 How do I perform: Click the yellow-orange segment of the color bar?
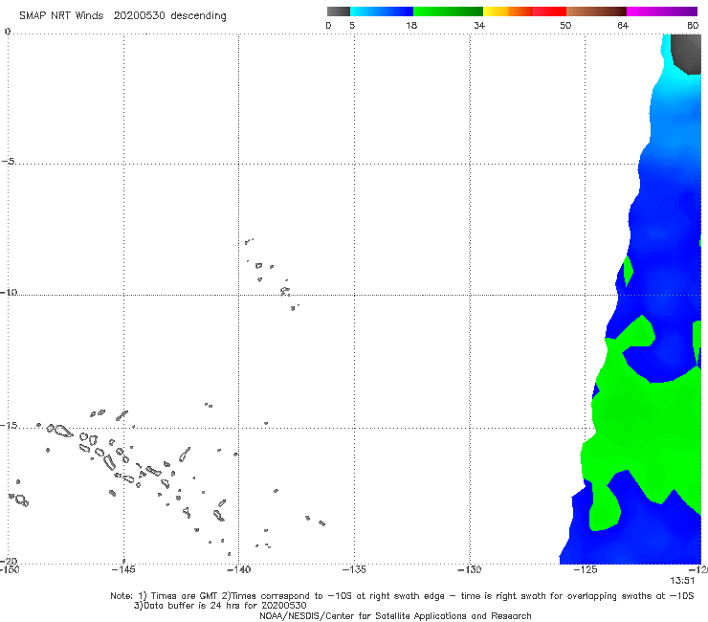[x=507, y=11]
